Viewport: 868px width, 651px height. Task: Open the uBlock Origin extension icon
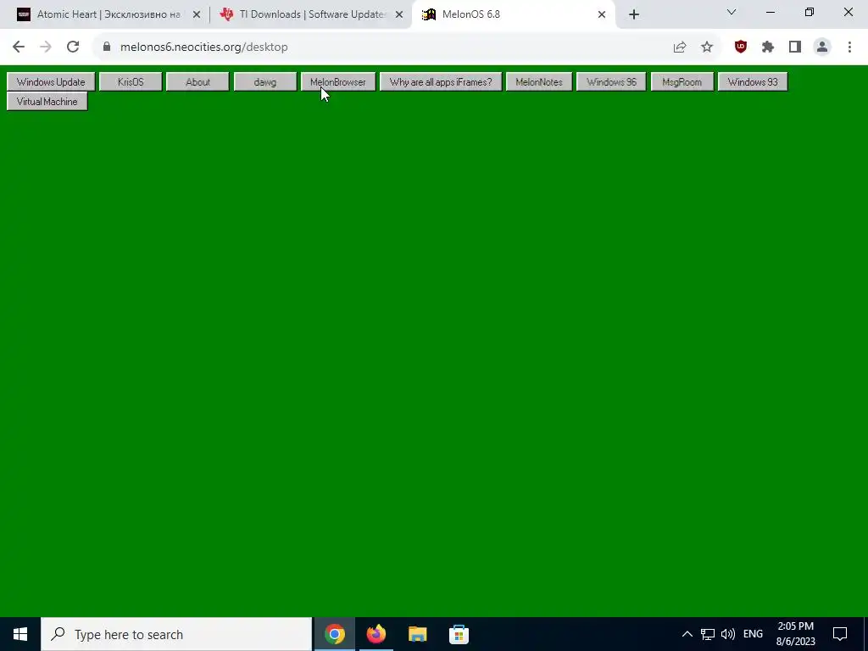click(x=741, y=47)
